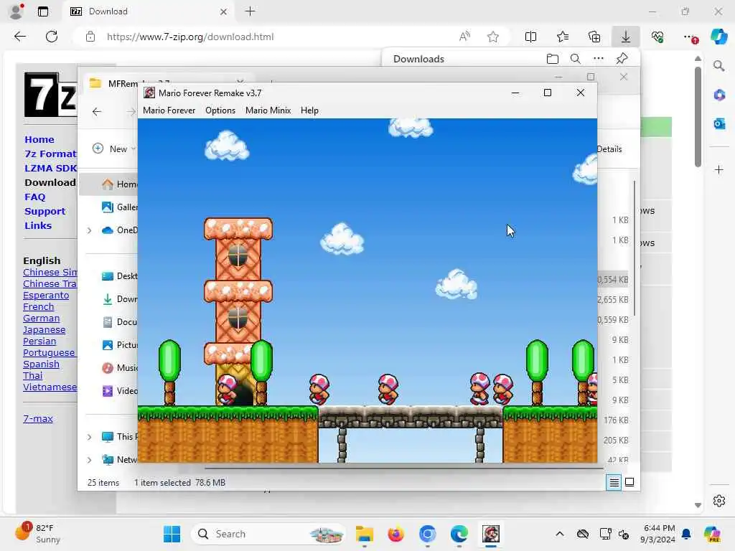Expand OneDrive tree node in Explorer
Image resolution: width=735 pixels, height=551 pixels.
pyautogui.click(x=89, y=230)
